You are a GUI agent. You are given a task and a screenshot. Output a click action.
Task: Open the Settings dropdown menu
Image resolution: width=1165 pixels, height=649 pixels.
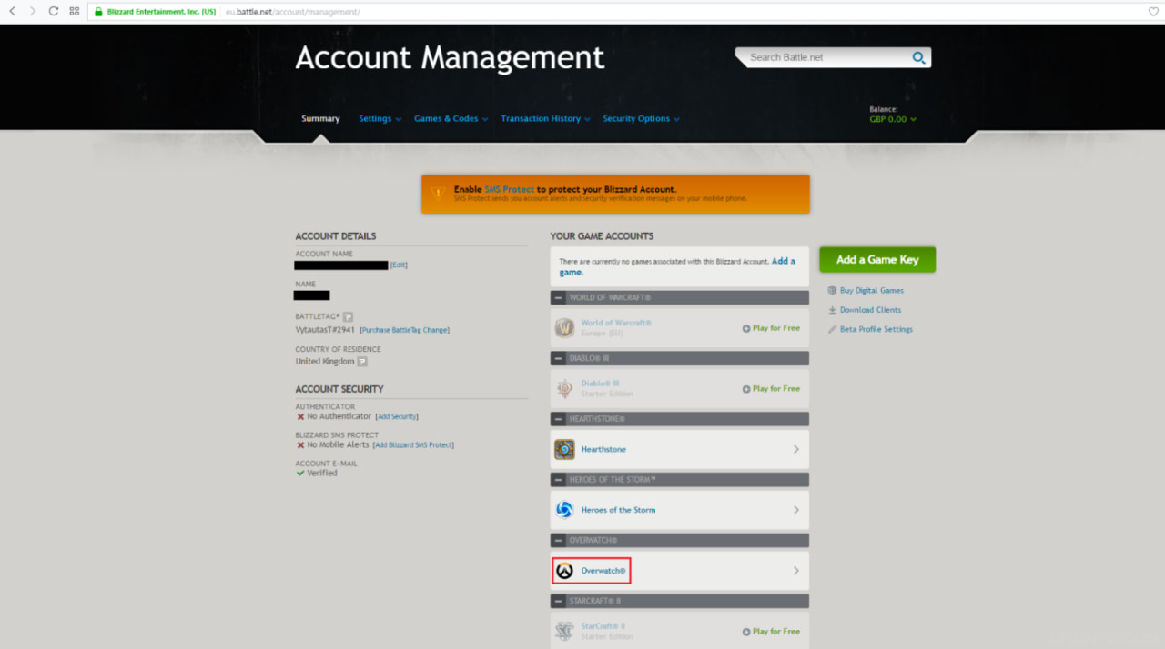click(x=380, y=118)
